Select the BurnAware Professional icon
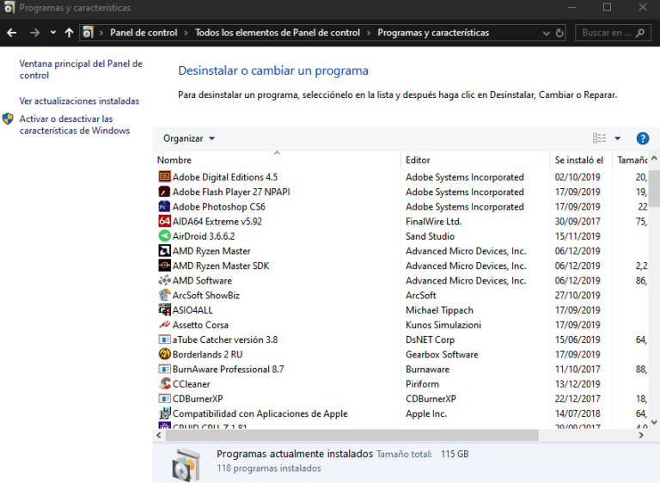Screen dimensions: 660x483 click(164, 369)
